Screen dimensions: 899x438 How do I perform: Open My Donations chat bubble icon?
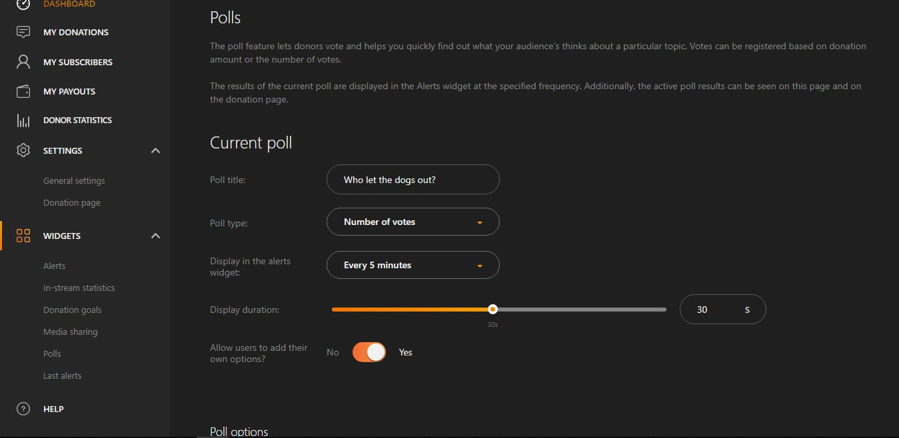tap(23, 32)
